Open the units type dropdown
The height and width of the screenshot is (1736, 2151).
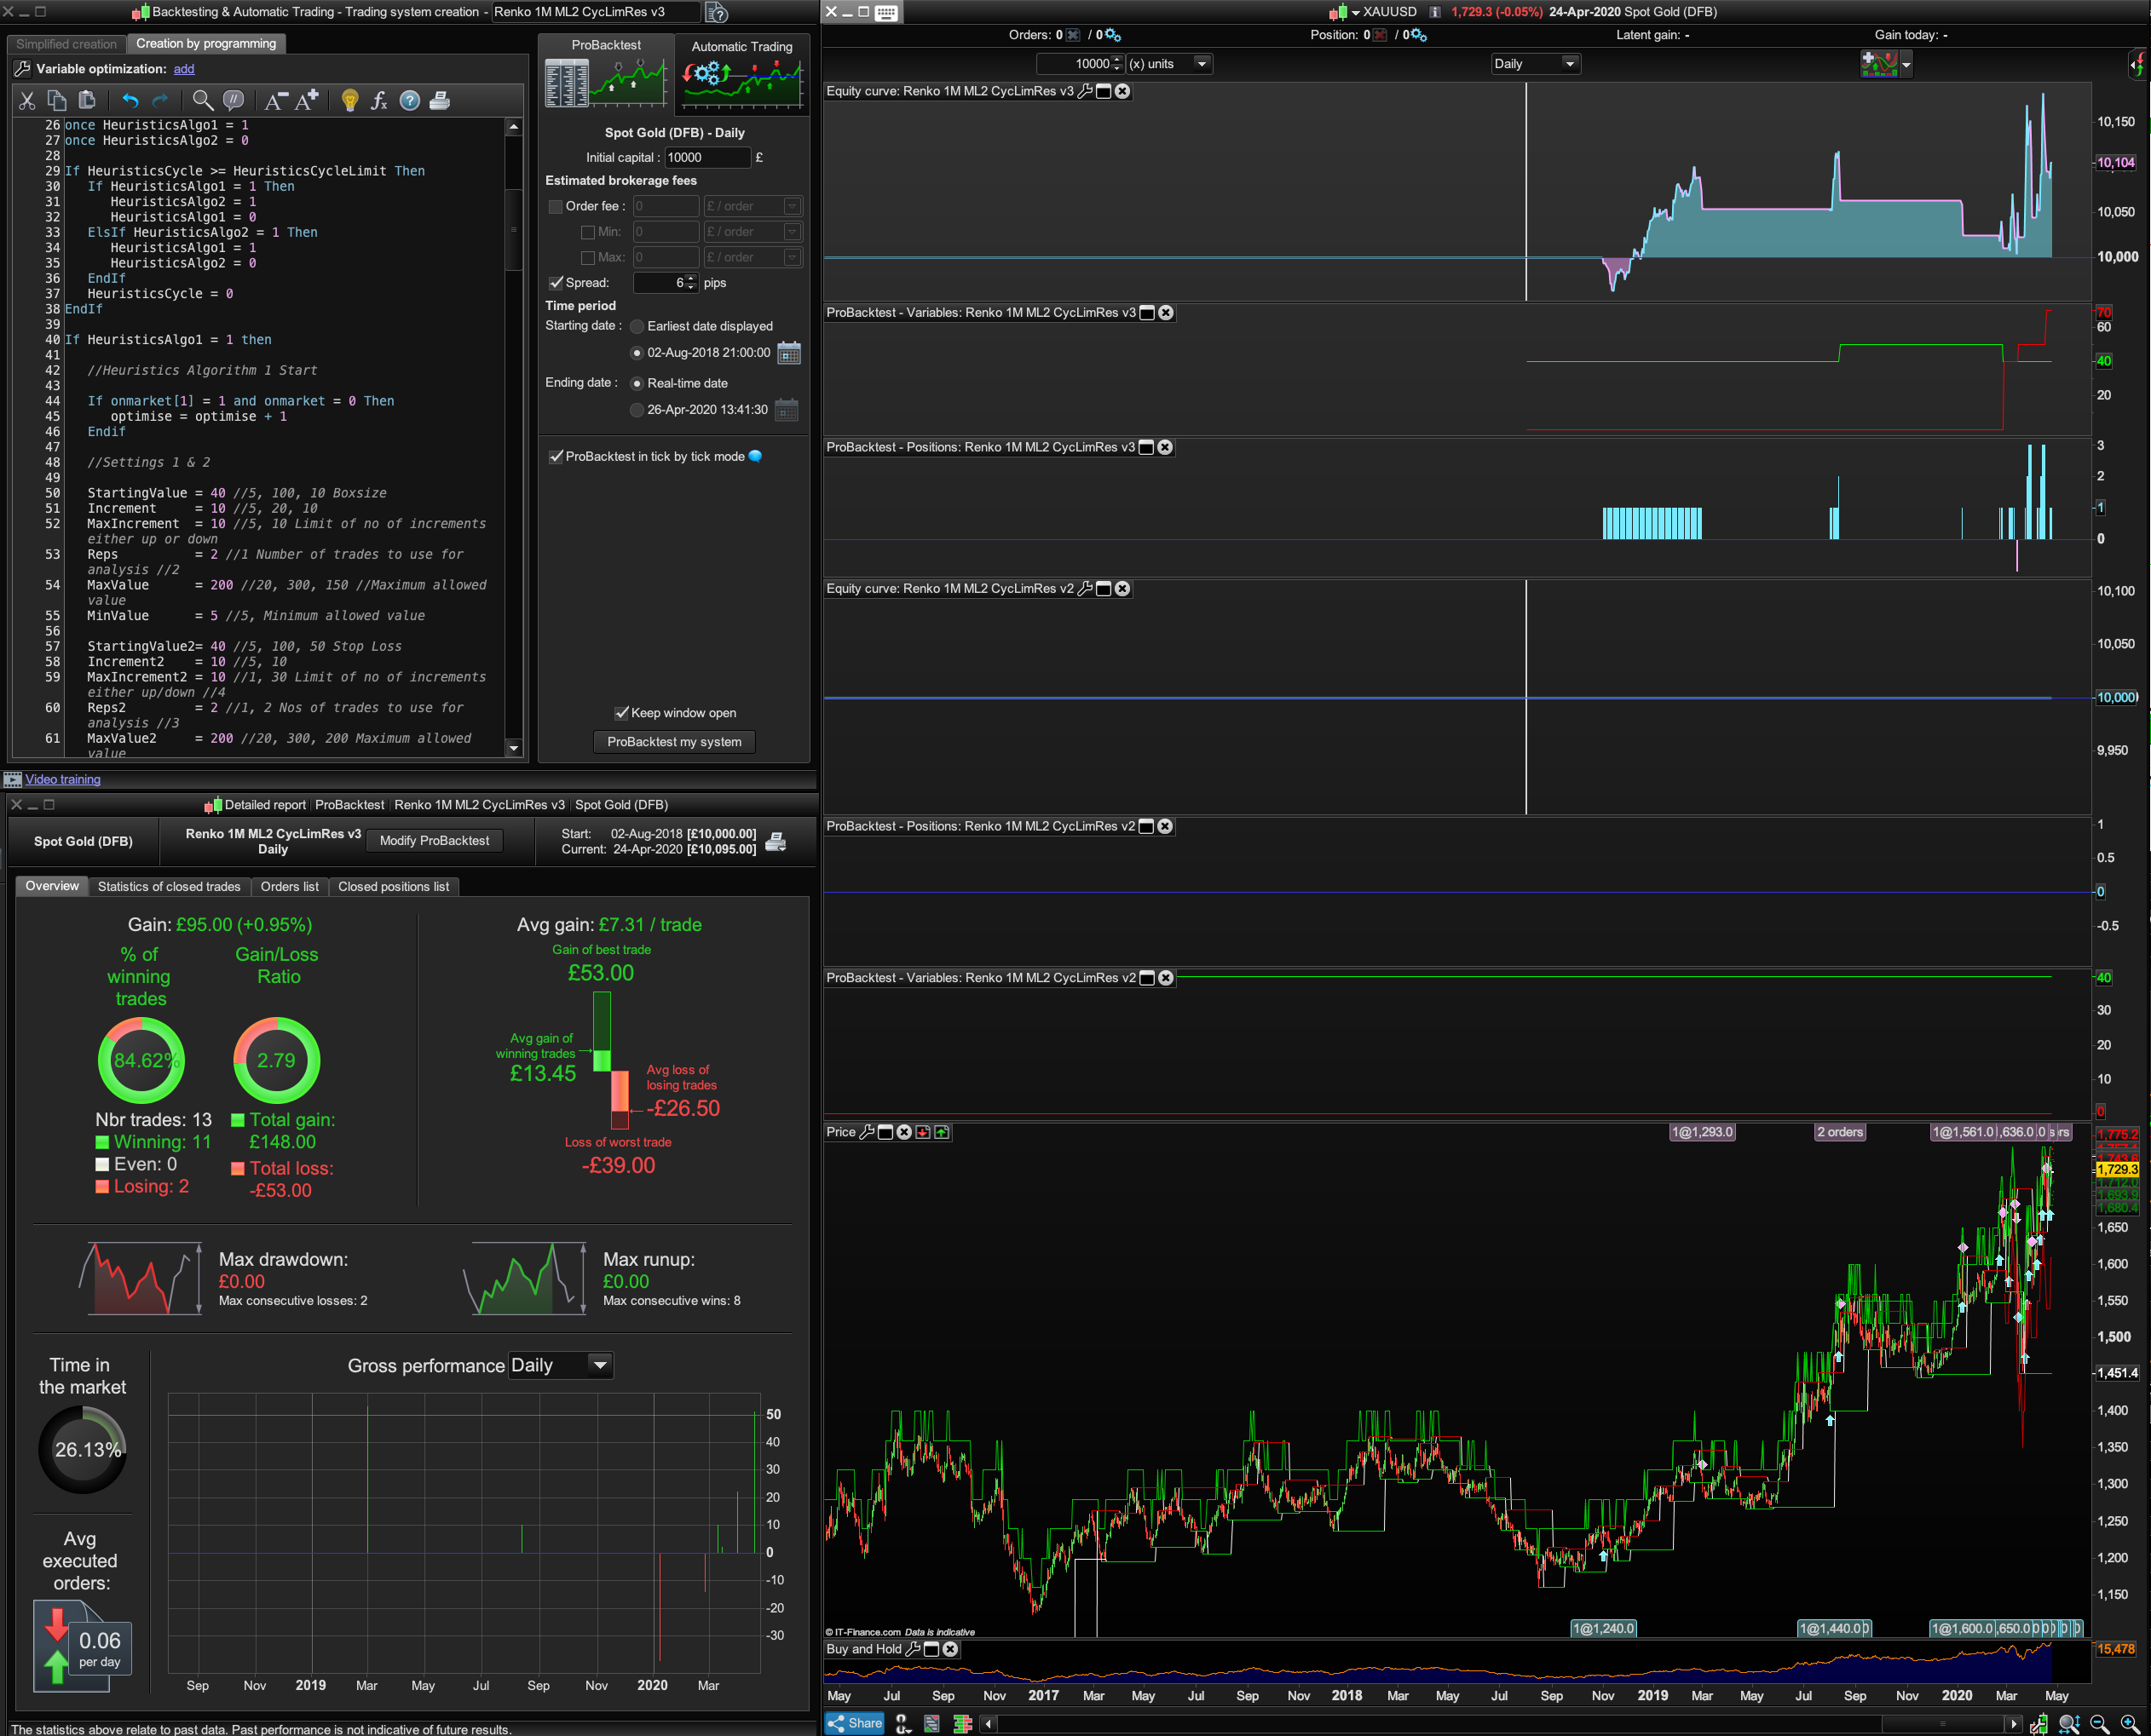(1202, 64)
